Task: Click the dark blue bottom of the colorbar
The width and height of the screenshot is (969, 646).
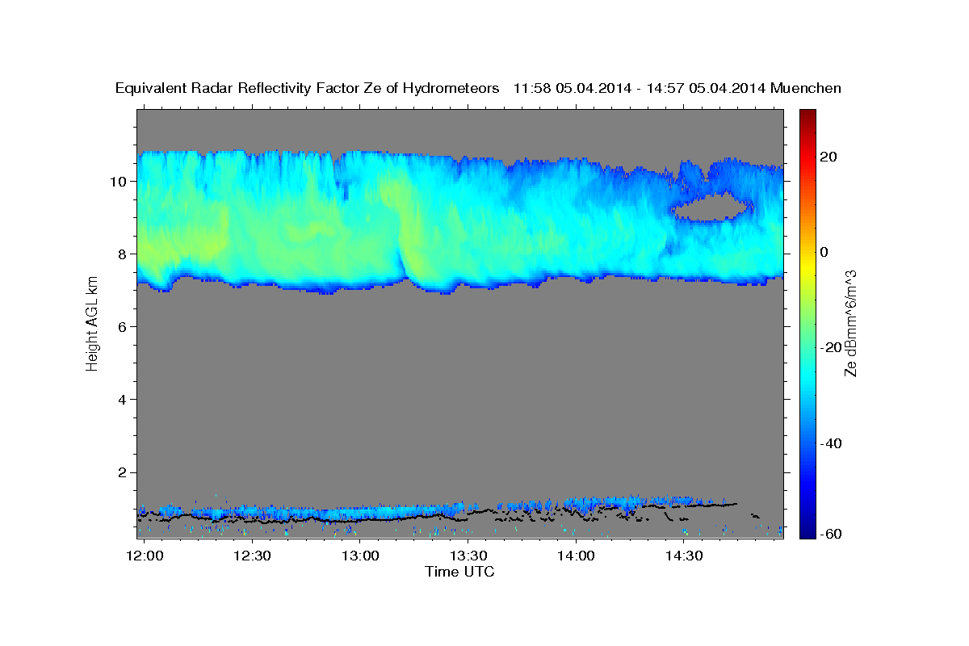Action: click(x=807, y=529)
